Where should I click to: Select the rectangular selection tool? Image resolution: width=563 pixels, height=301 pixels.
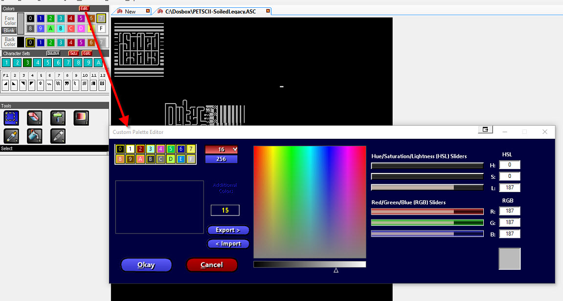11,117
